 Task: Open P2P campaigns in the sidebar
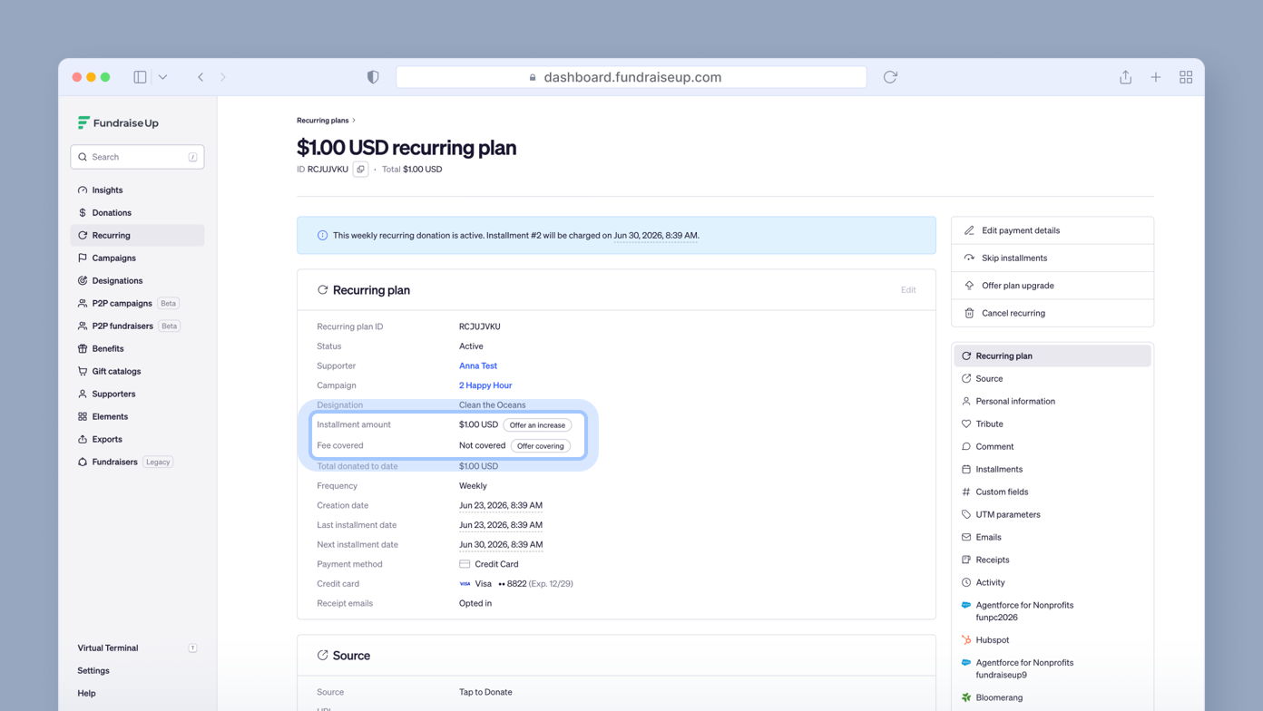pyautogui.click(x=137, y=303)
